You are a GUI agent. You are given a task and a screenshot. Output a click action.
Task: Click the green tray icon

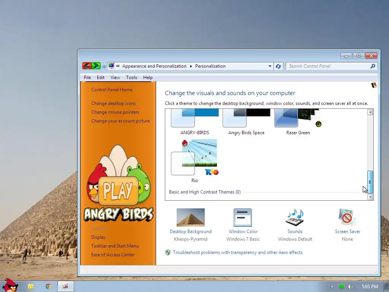(342, 287)
